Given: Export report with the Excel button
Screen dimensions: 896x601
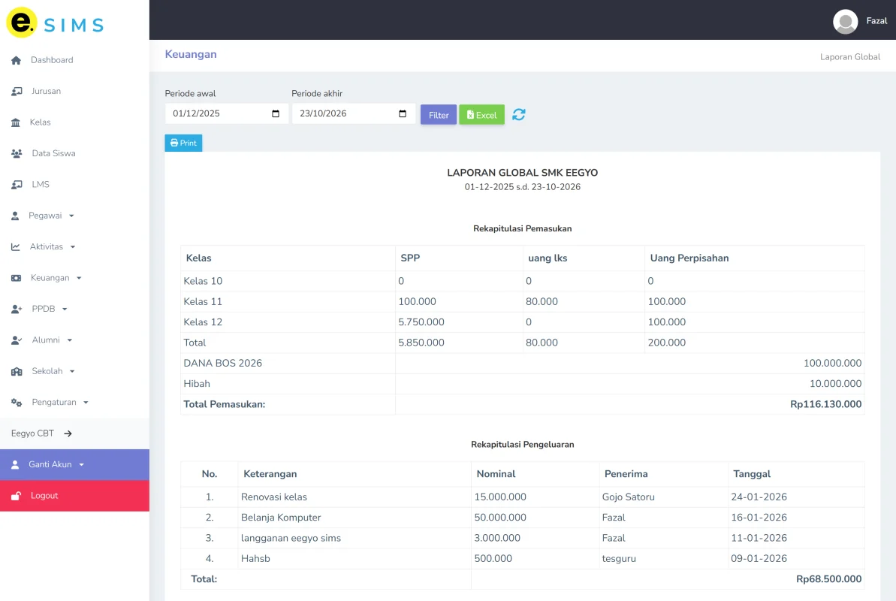Looking at the screenshot, I should pyautogui.click(x=481, y=114).
